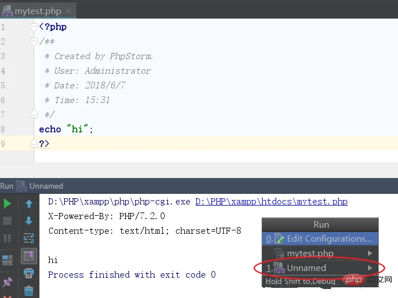The height and width of the screenshot is (298, 398).
Task: Click the down arrow in Run panel
Action: [29, 221]
